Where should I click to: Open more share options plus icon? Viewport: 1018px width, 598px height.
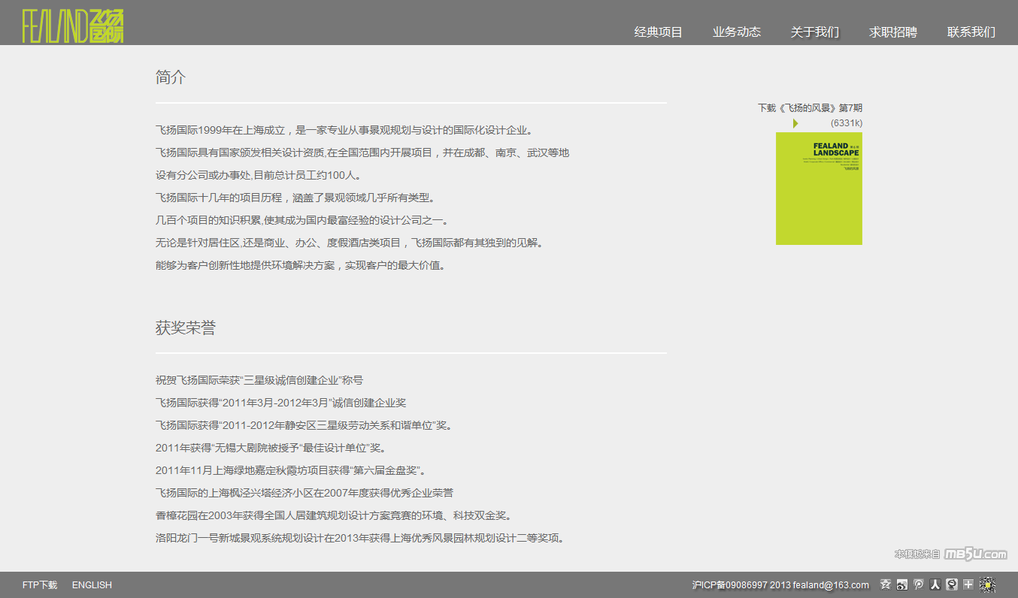(x=968, y=584)
